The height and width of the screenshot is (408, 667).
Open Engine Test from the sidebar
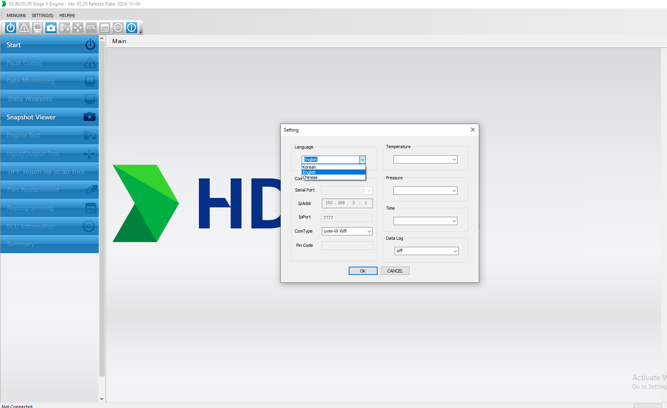[49, 135]
